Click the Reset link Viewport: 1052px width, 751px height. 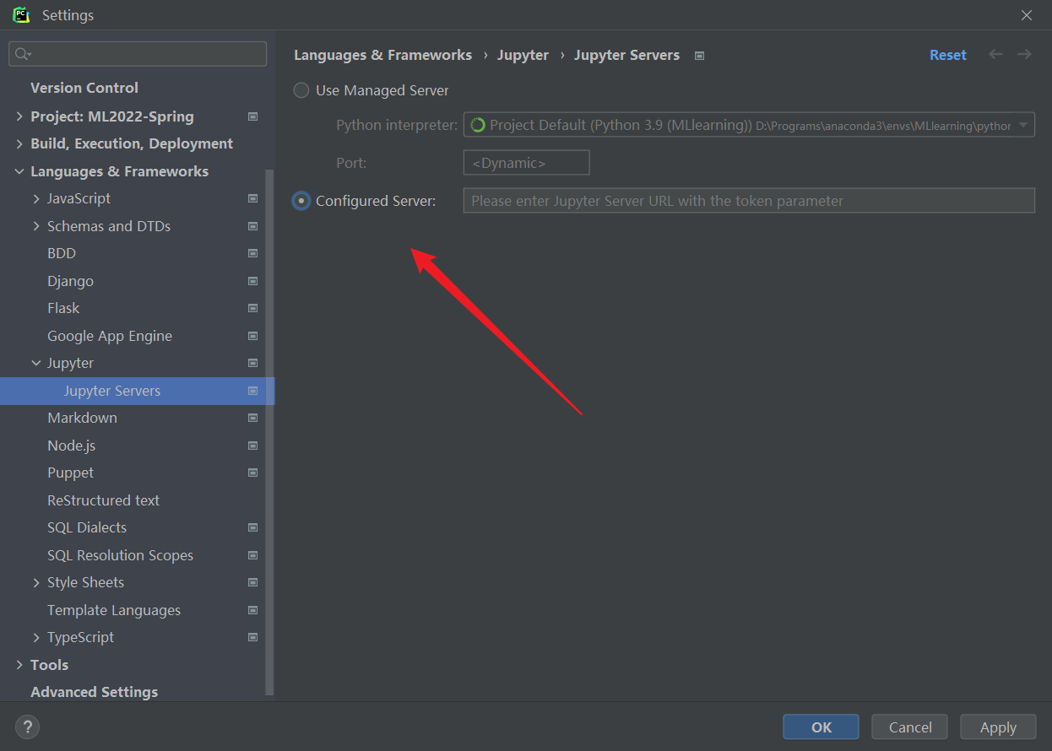[x=947, y=55]
